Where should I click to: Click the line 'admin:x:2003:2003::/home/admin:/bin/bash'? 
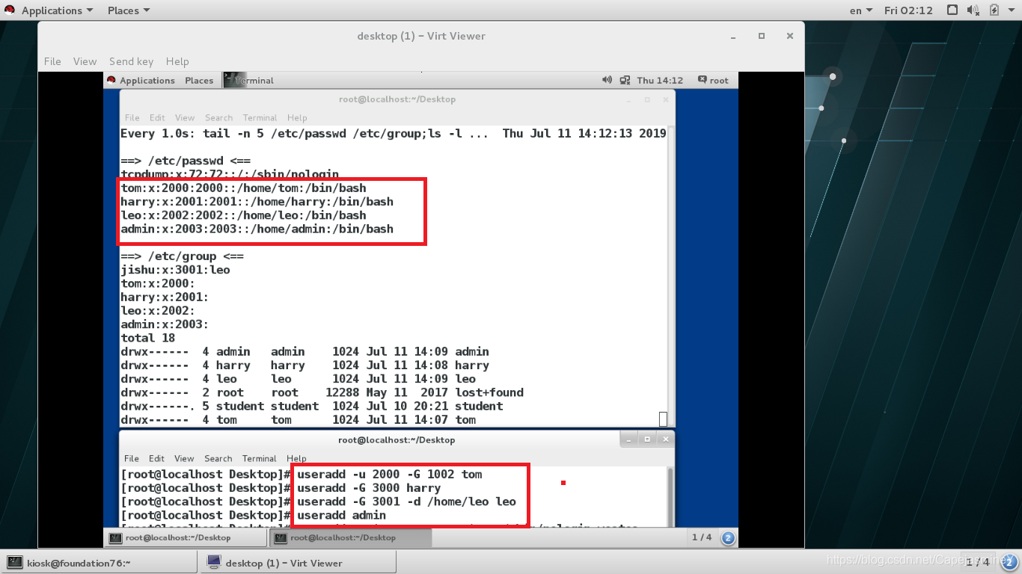coord(257,229)
